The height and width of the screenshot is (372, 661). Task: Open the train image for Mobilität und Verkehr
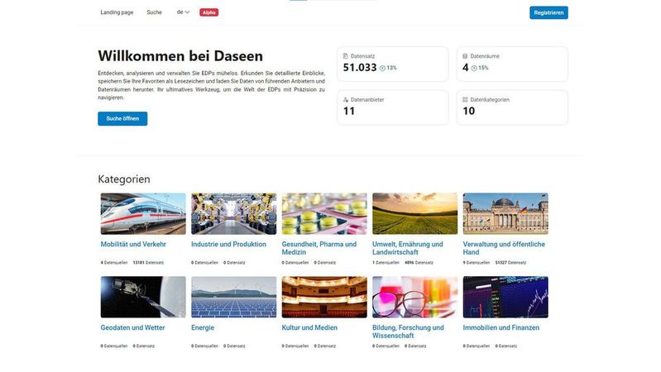143,213
